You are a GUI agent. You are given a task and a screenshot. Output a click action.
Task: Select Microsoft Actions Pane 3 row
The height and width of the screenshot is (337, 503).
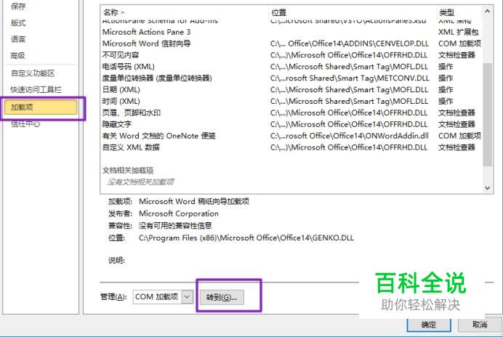[291, 32]
